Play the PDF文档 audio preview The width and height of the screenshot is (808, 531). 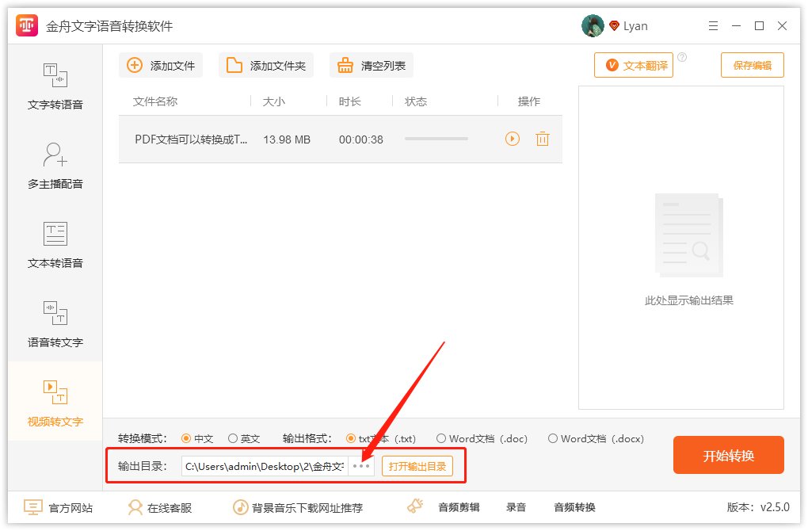[x=512, y=139]
